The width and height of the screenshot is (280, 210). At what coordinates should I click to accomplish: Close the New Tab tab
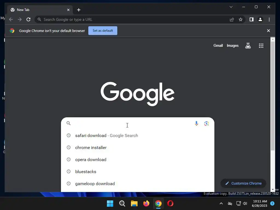point(68,10)
